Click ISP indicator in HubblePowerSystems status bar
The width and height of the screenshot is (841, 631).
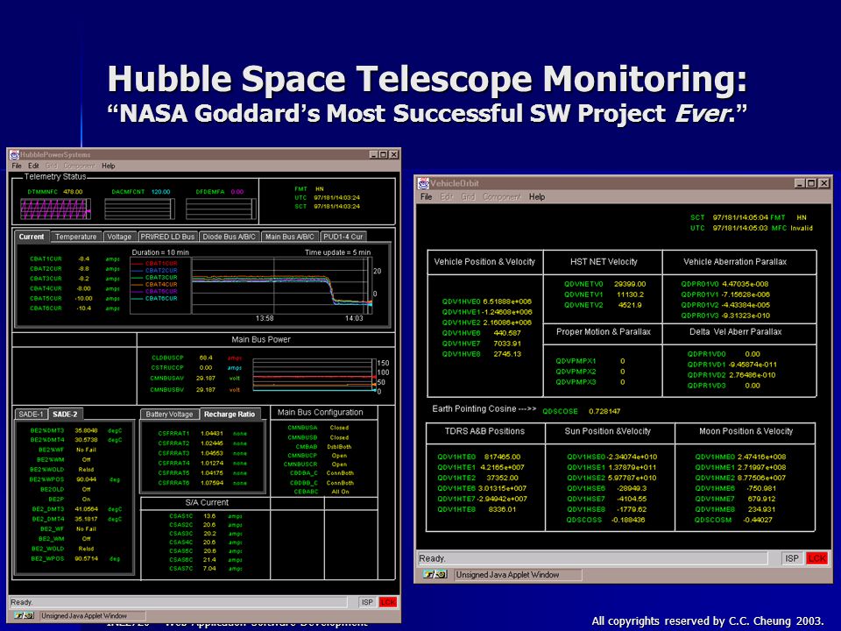coord(367,602)
